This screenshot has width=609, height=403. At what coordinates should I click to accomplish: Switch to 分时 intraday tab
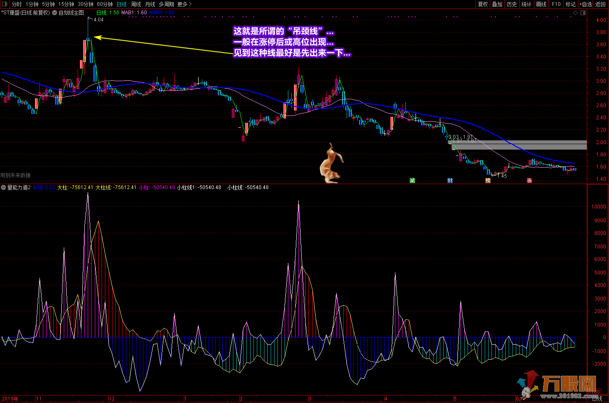coord(16,4)
